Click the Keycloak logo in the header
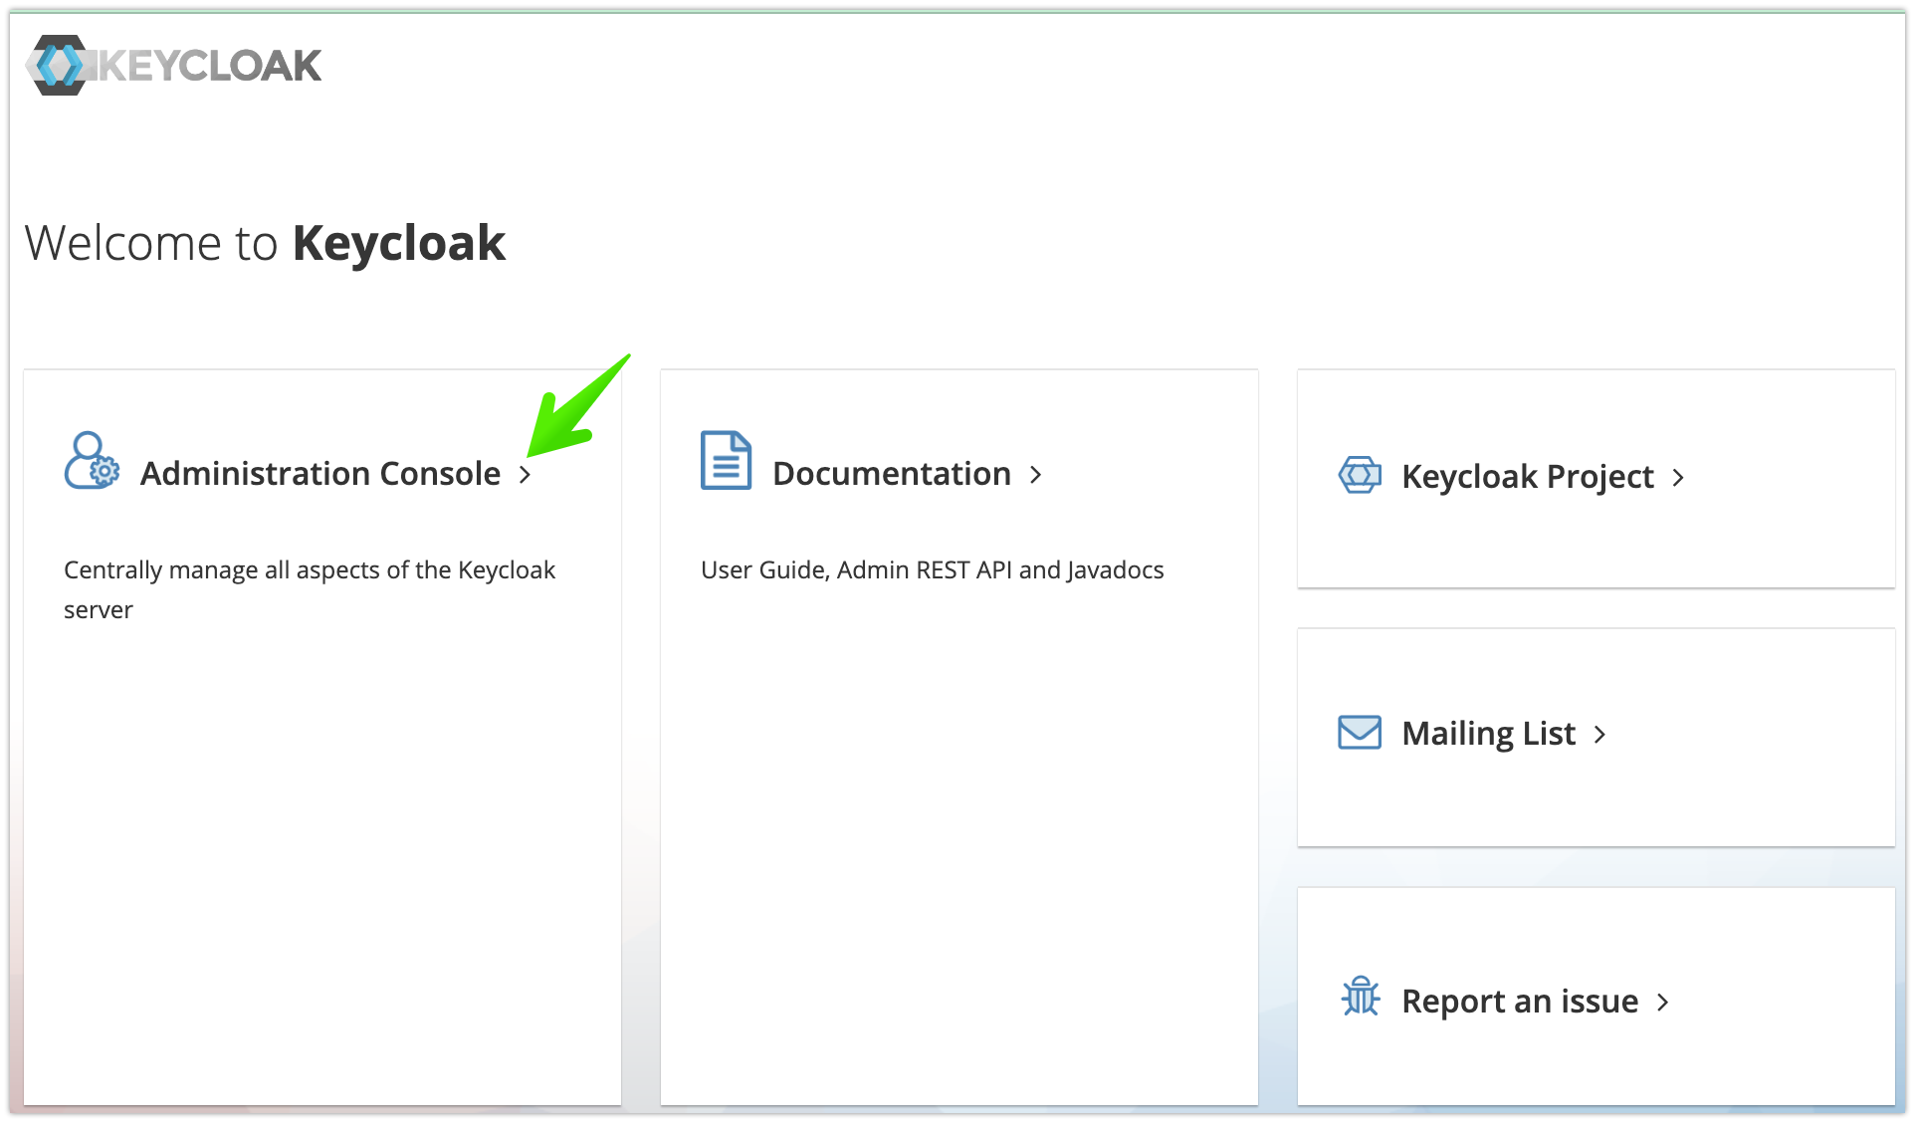1915x1123 pixels. [x=174, y=66]
